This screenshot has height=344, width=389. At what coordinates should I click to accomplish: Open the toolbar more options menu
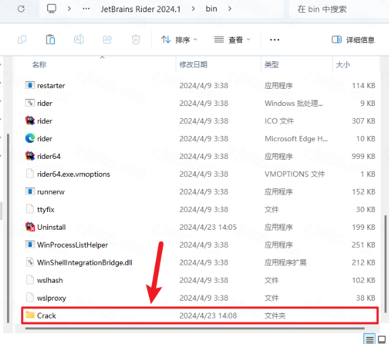point(275,40)
